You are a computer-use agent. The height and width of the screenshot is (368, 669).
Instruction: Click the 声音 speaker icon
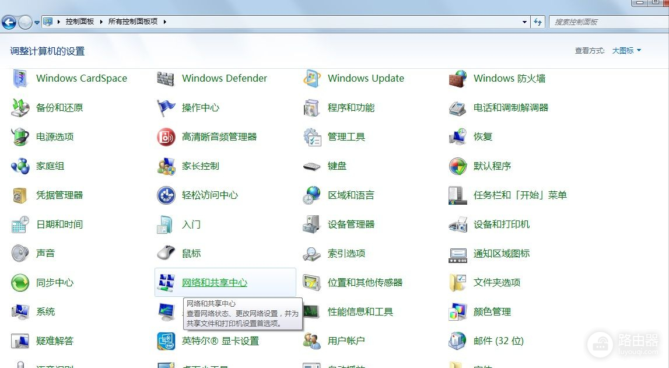click(x=20, y=254)
